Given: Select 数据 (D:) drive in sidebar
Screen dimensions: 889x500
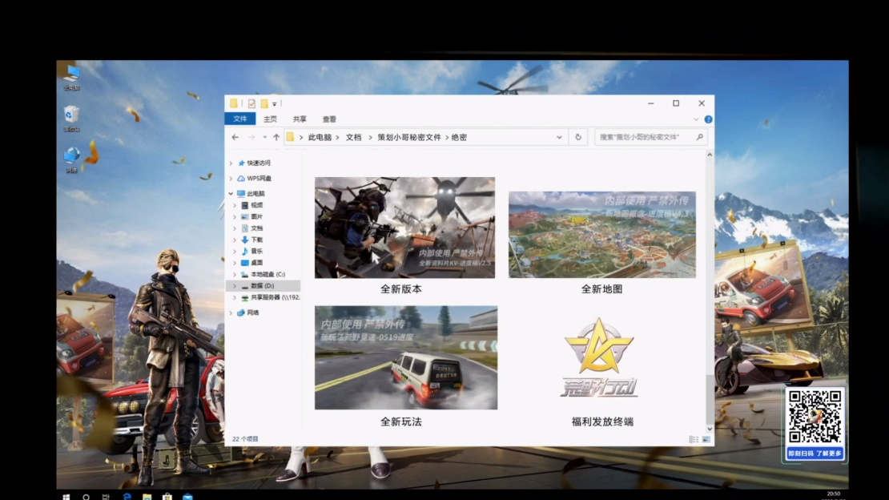Looking at the screenshot, I should pyautogui.click(x=263, y=285).
